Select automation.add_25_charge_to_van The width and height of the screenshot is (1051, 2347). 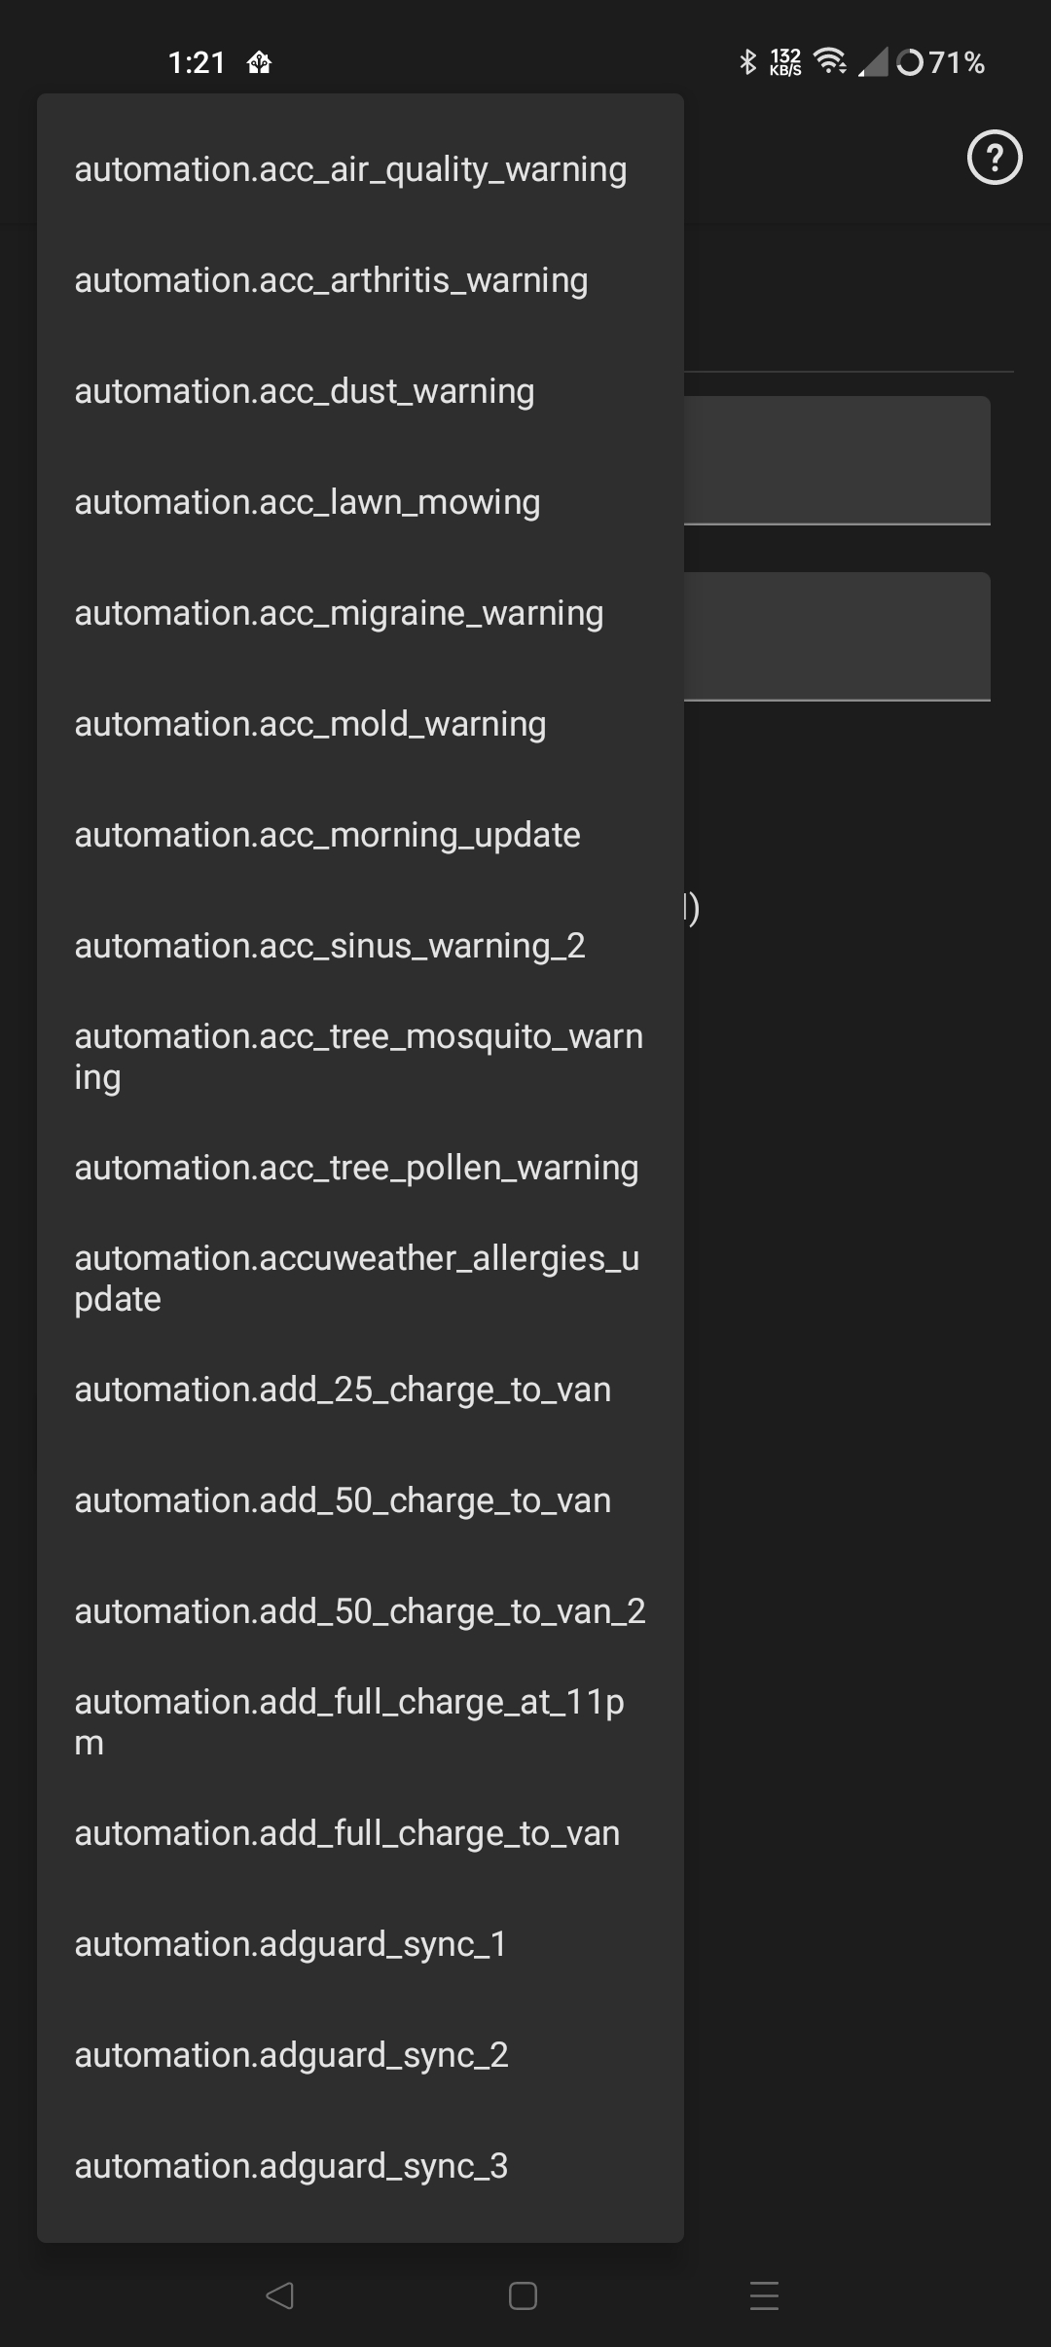(360, 1390)
